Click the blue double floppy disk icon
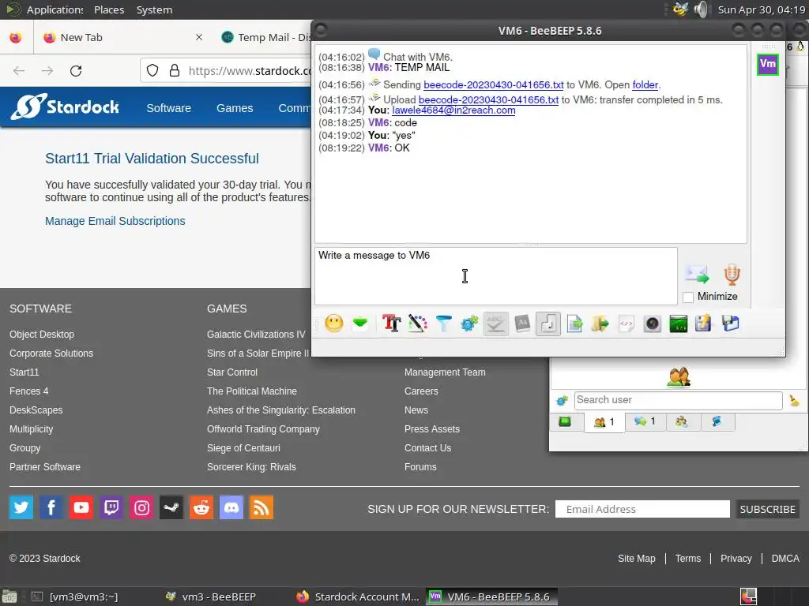809x606 pixels. click(730, 324)
